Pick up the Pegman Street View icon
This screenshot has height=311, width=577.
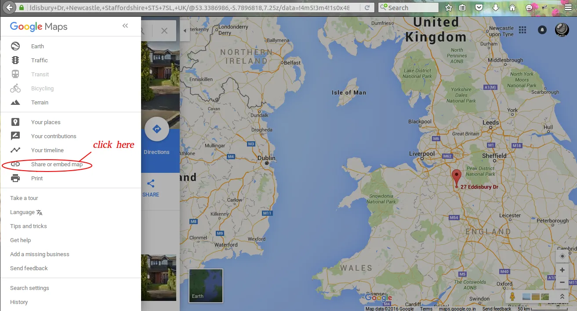[x=512, y=297]
